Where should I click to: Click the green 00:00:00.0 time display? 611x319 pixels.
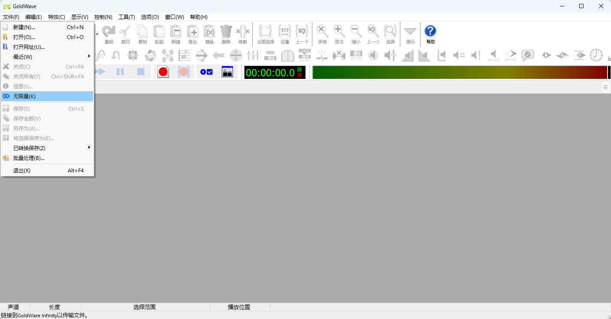[x=275, y=72]
